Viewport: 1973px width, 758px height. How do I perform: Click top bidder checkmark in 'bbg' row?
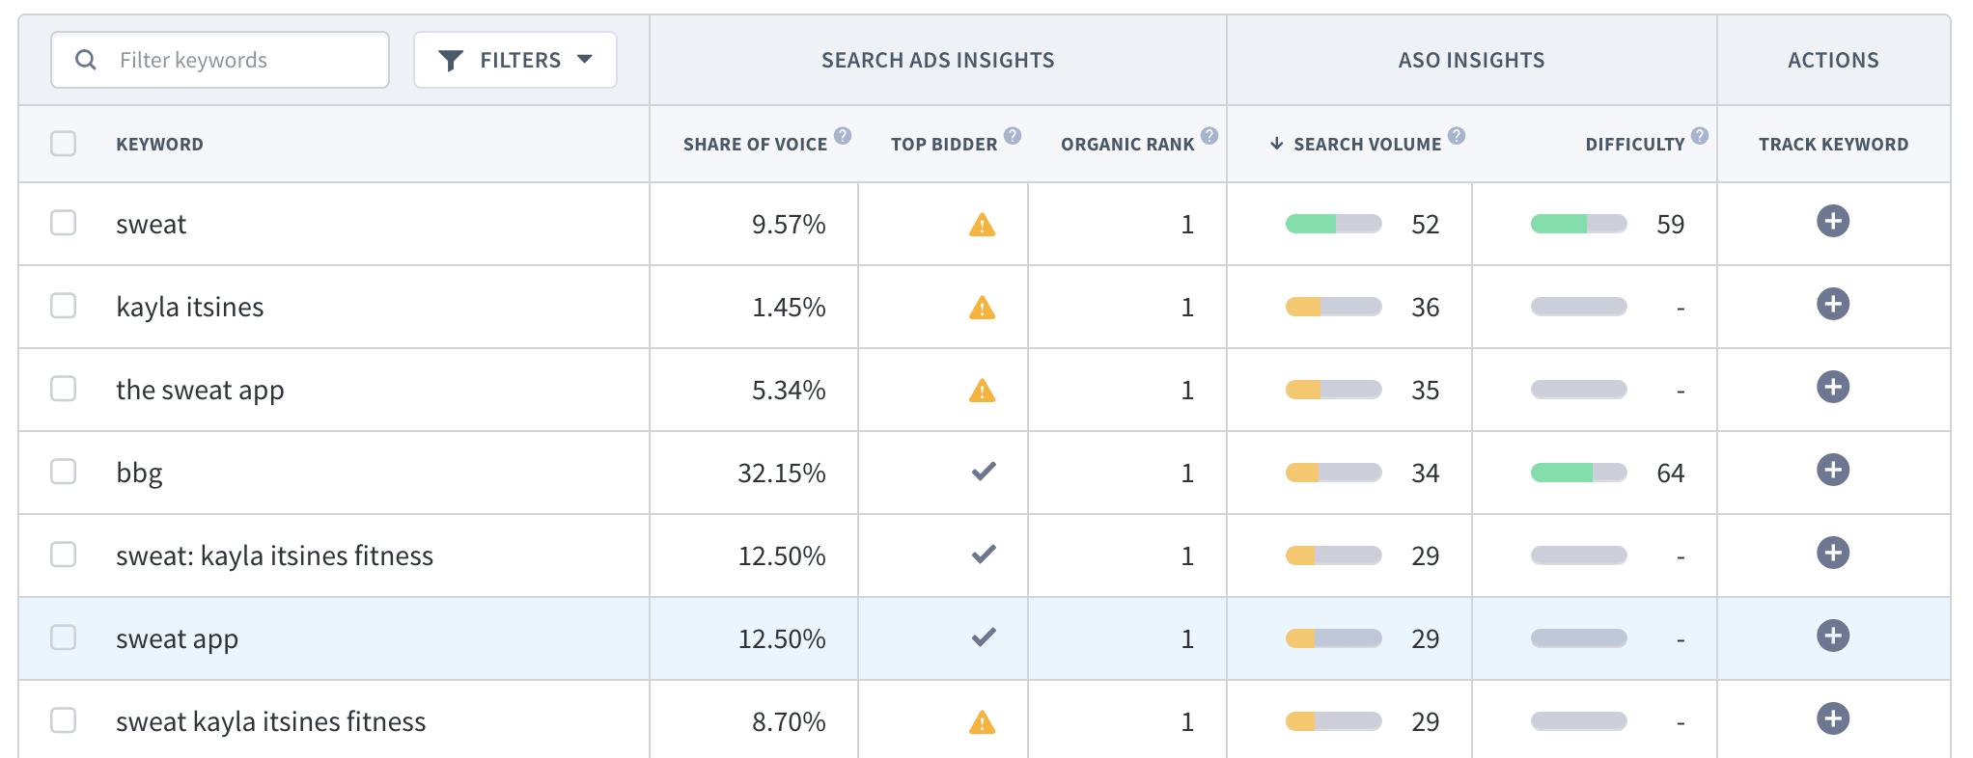pyautogui.click(x=984, y=472)
